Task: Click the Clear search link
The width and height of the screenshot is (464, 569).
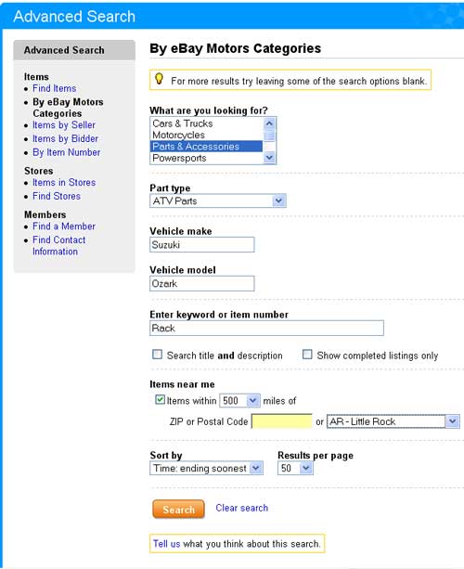Action: coord(241,508)
